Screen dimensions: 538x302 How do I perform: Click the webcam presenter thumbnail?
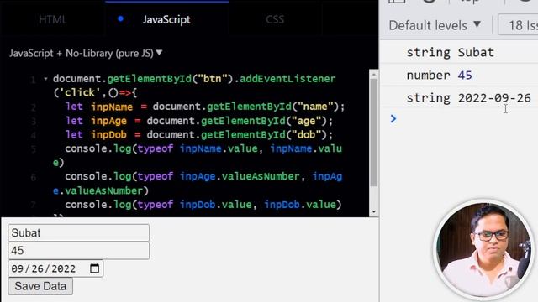click(484, 251)
